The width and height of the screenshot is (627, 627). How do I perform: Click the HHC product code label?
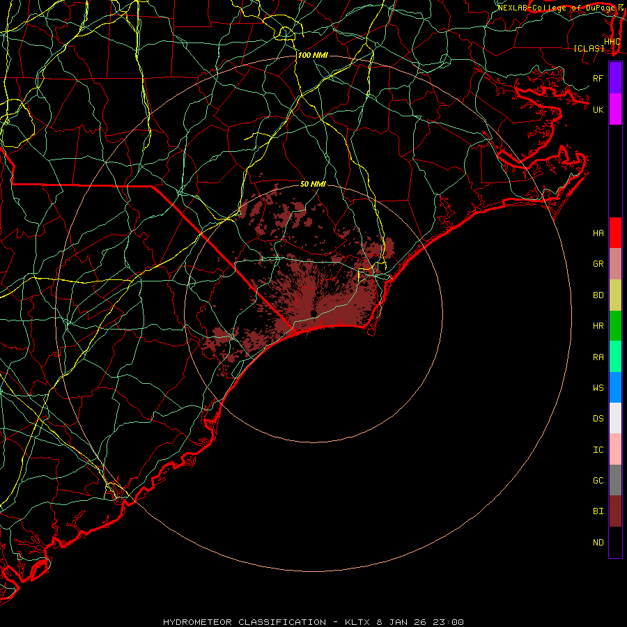coord(612,41)
